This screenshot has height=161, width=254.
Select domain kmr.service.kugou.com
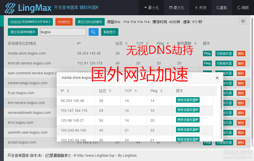coord(26,103)
